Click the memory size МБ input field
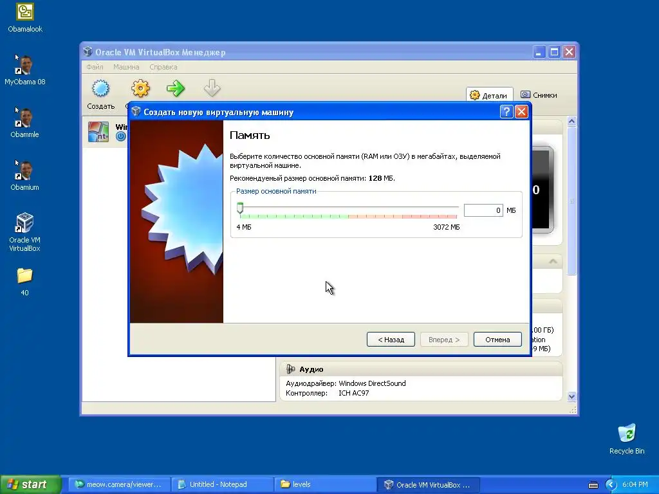The image size is (659, 494). pyautogui.click(x=483, y=210)
